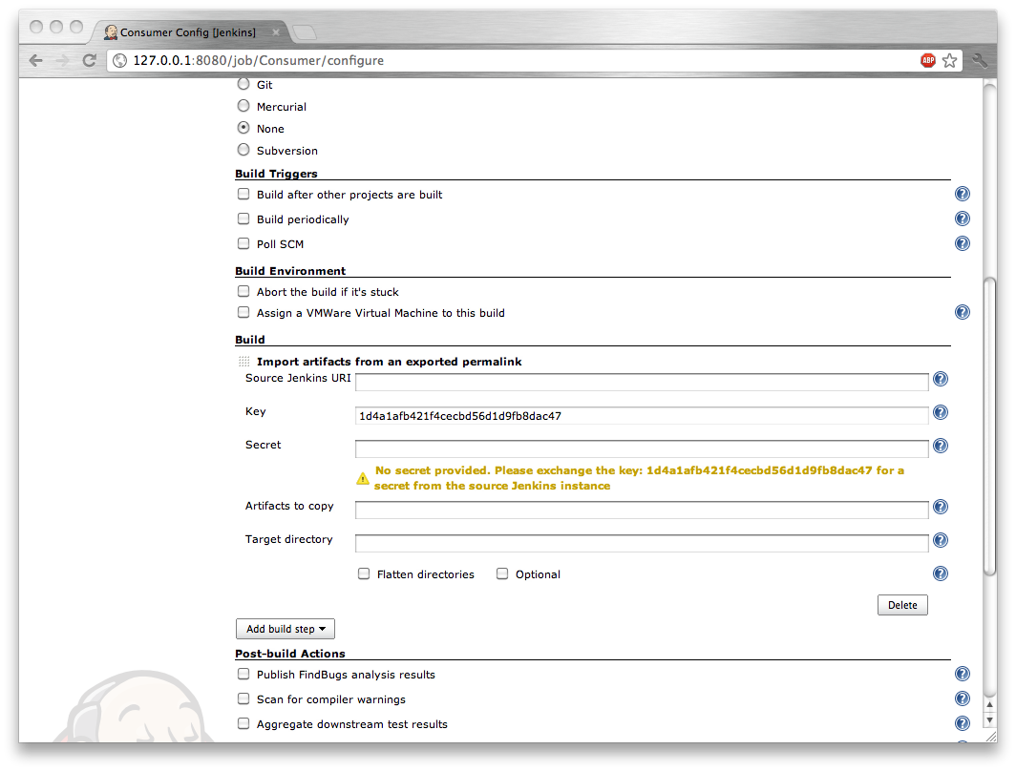Click the scrollbar down arrow

989,719
